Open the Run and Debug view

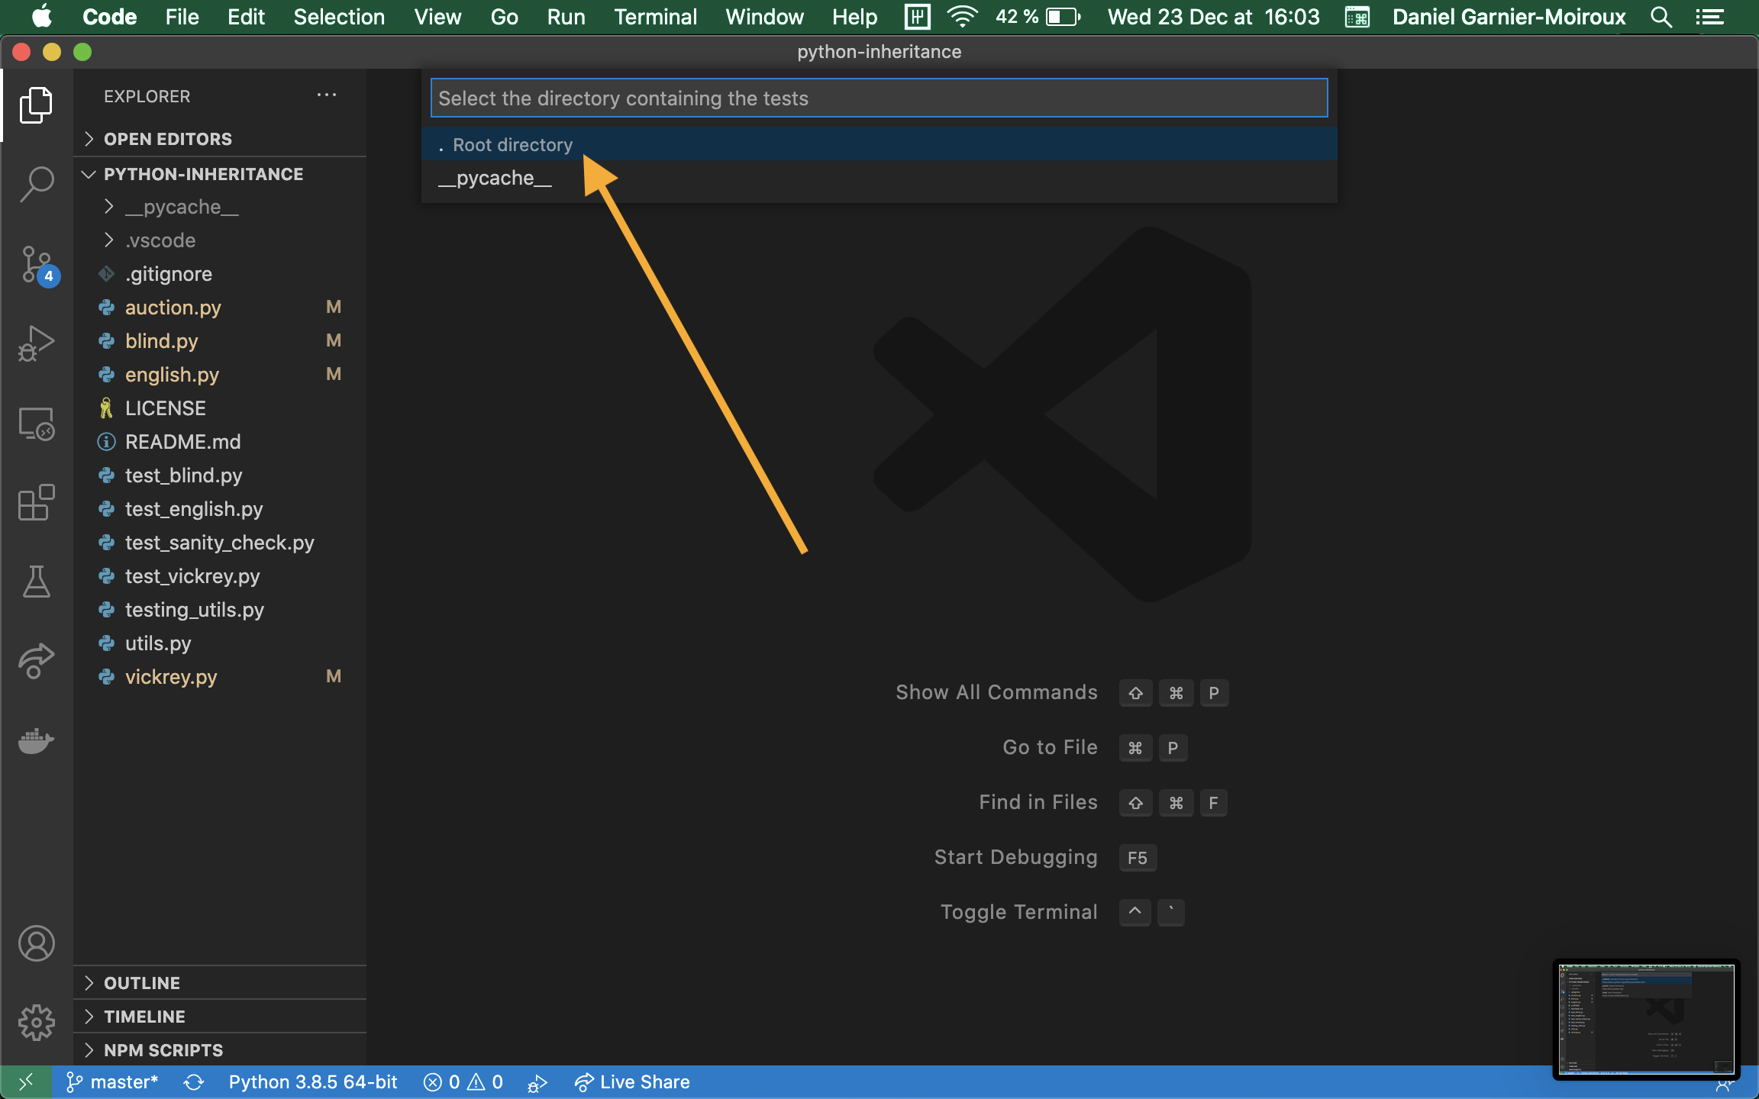36,344
